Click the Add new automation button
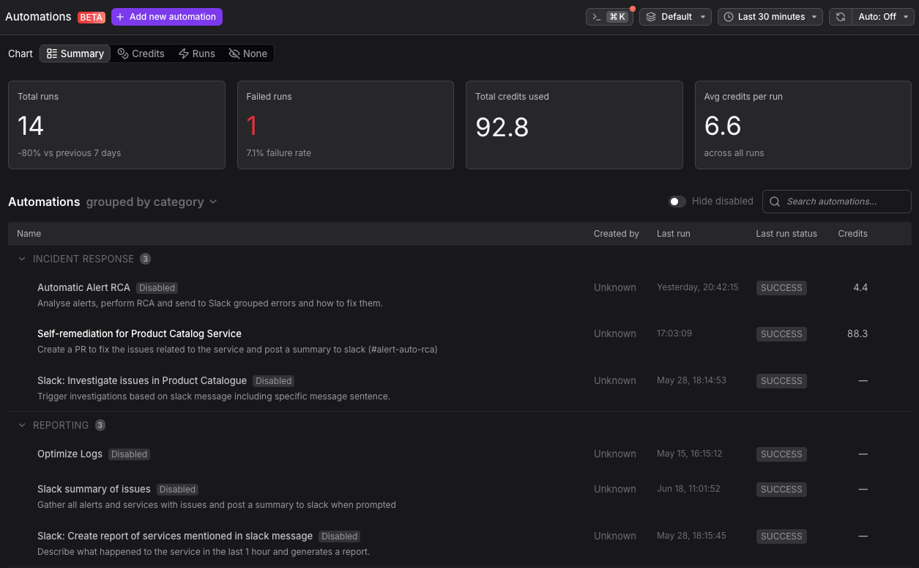The image size is (919, 568). click(166, 17)
